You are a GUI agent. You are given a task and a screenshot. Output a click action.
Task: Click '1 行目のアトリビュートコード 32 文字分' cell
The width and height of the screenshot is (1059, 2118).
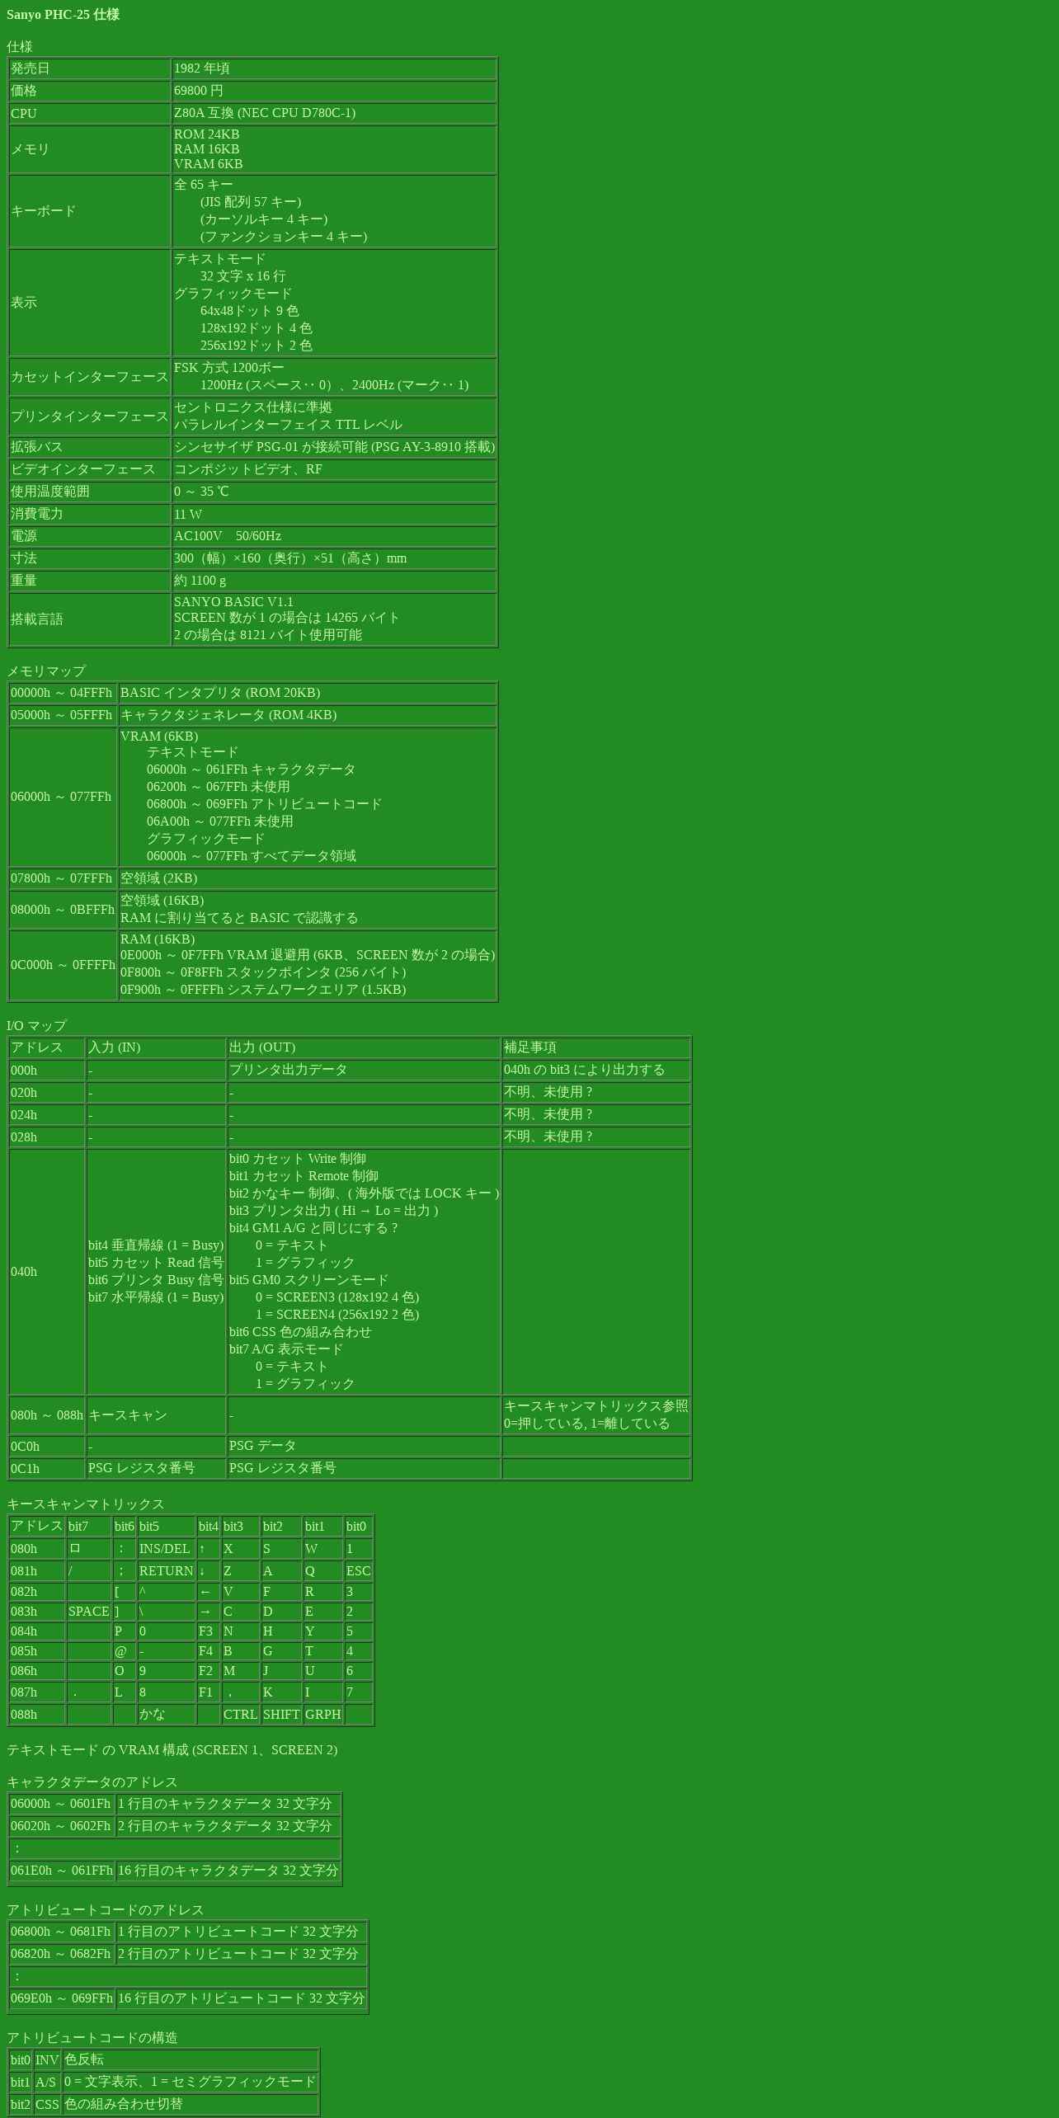[x=241, y=1932]
